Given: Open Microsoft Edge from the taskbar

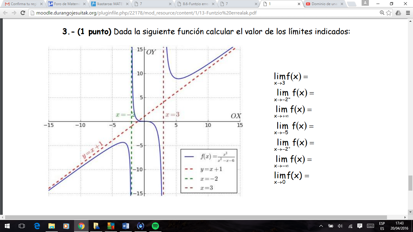Looking at the screenshot, I should 37,226.
